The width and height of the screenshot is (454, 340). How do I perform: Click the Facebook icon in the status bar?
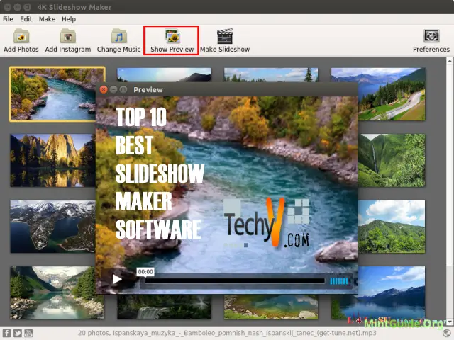pyautogui.click(x=6, y=333)
